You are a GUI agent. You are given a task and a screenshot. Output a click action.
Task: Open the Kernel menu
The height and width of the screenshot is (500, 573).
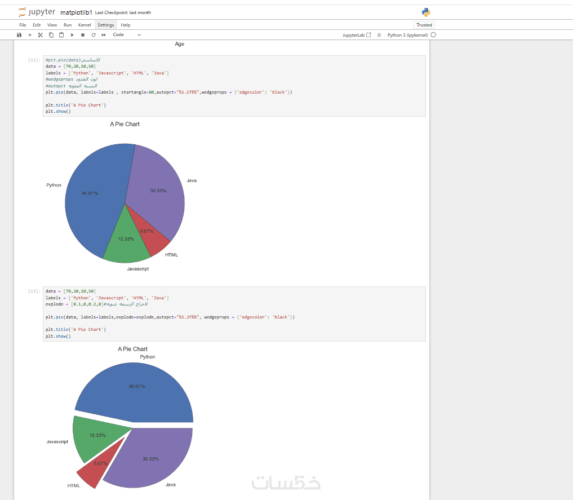pyautogui.click(x=85, y=25)
